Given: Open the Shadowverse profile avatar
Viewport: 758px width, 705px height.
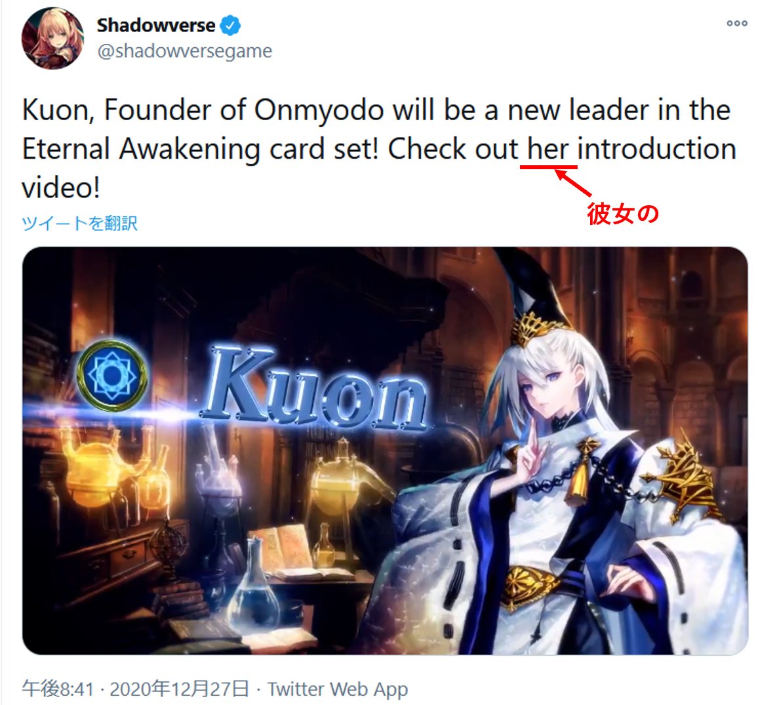Looking at the screenshot, I should pyautogui.click(x=52, y=38).
